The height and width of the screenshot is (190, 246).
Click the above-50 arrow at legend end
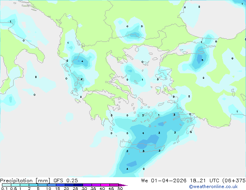123,185
